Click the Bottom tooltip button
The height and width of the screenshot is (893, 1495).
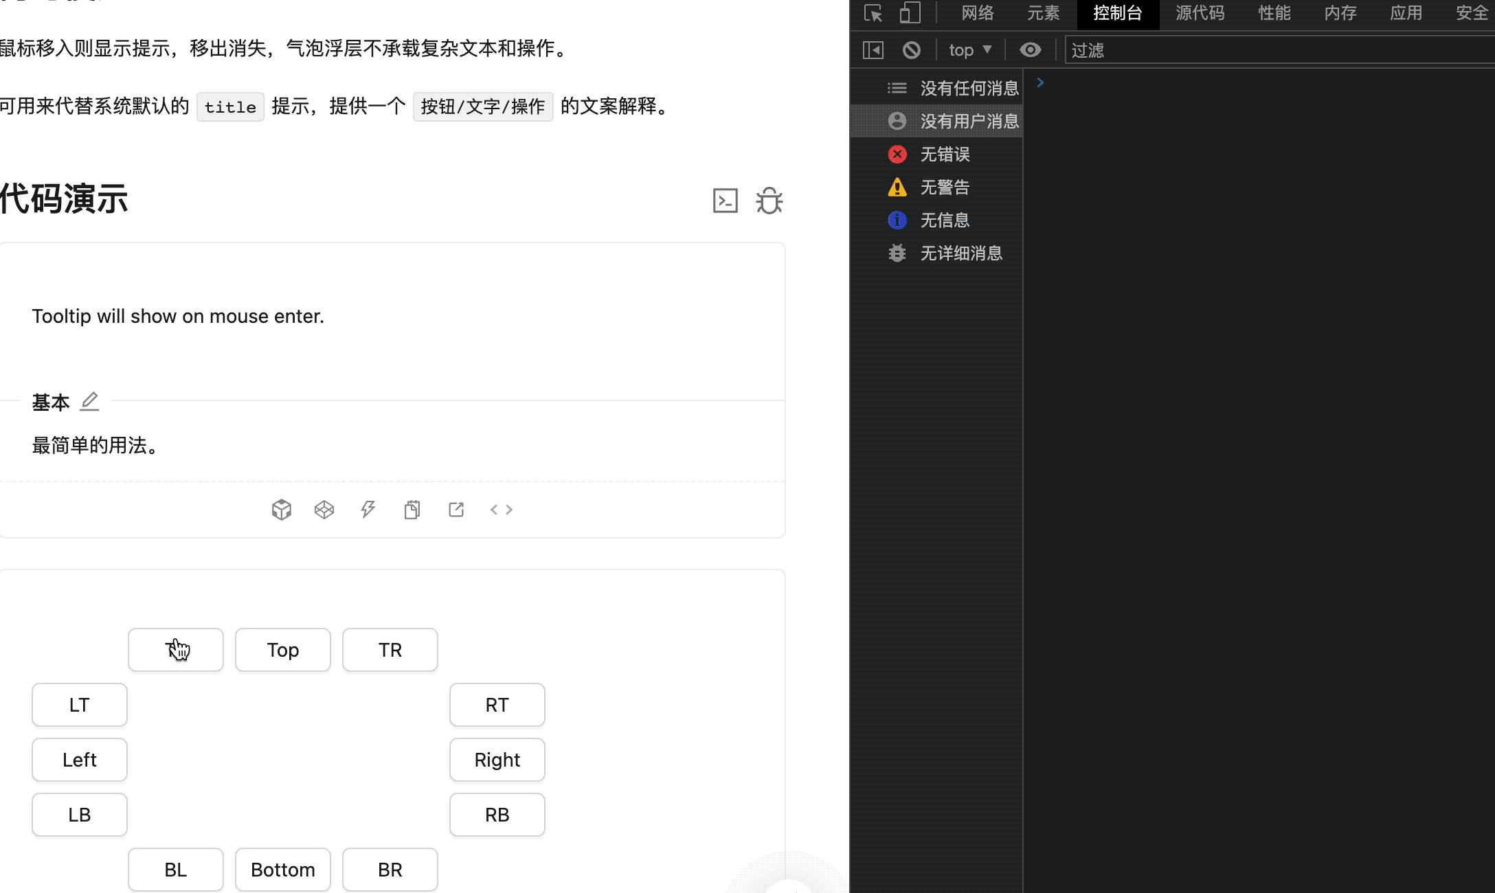pyautogui.click(x=283, y=870)
